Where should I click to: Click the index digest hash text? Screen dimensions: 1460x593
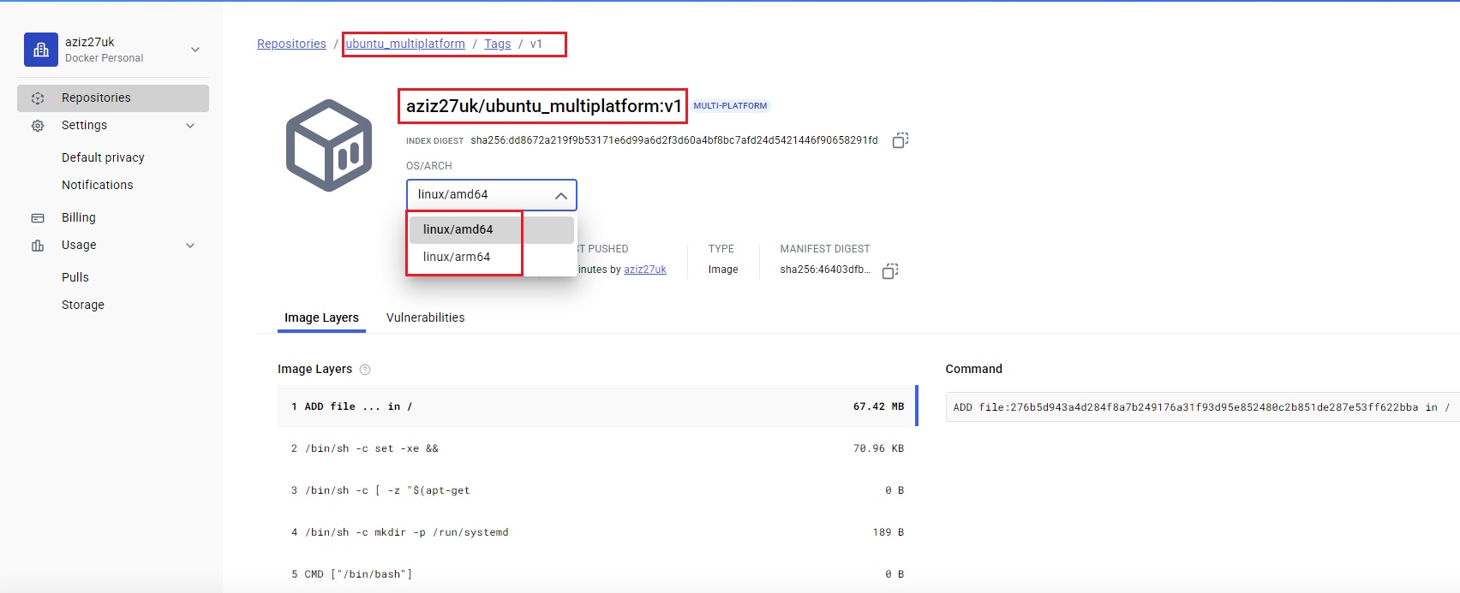pos(674,140)
